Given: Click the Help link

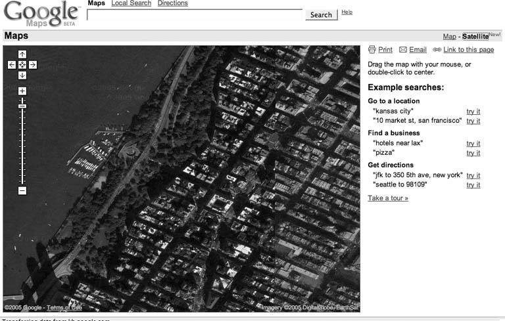Looking at the screenshot, I should click(x=347, y=12).
